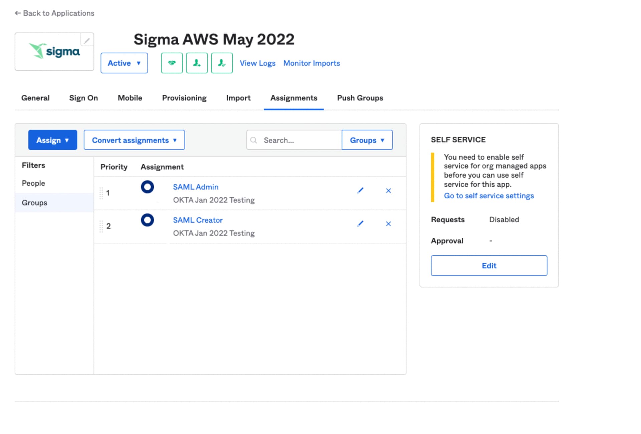Edit app logo with pencil icon
The image size is (641, 434).
point(87,41)
